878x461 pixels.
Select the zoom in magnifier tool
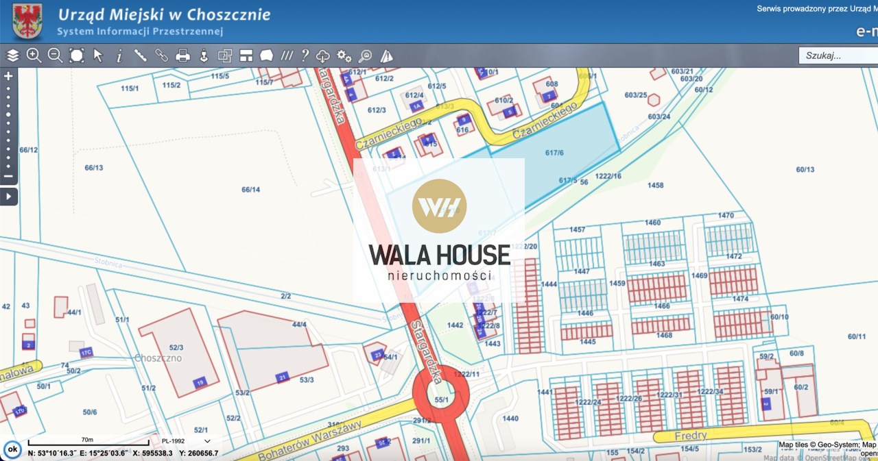[x=34, y=55]
